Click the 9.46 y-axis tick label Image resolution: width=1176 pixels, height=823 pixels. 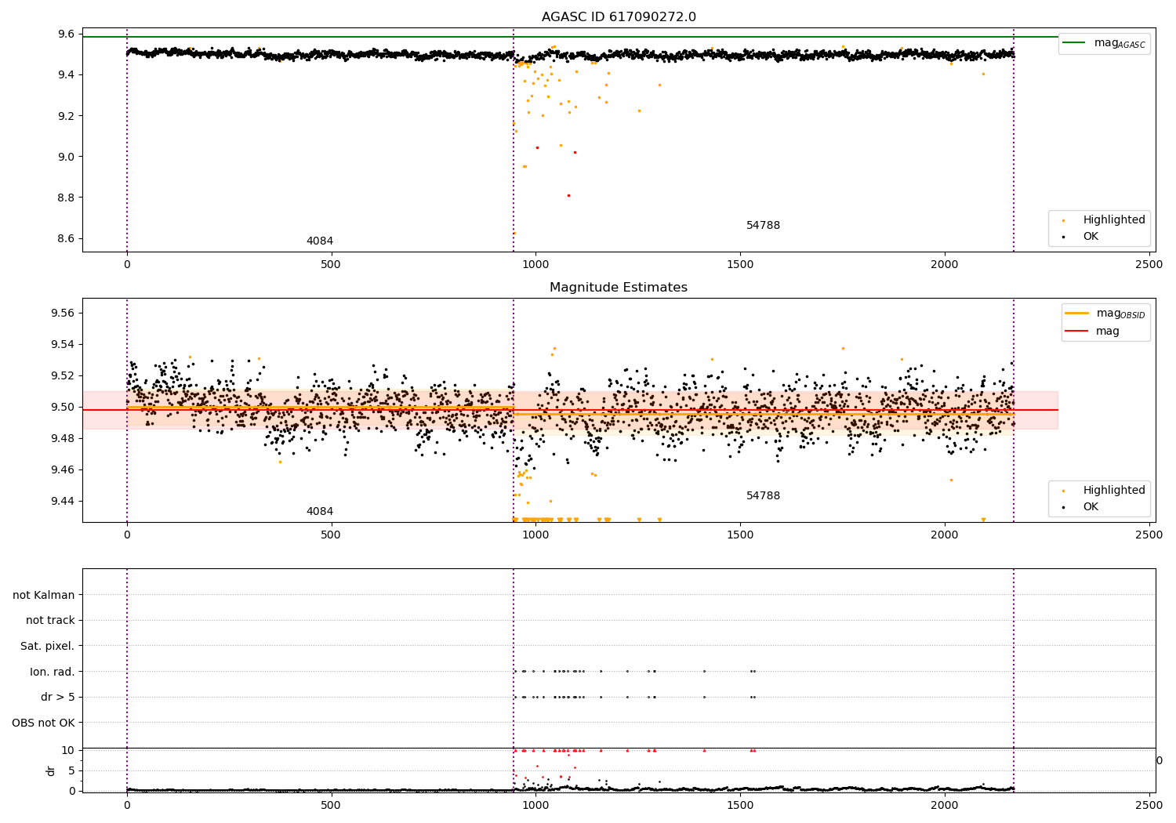pyautogui.click(x=62, y=470)
